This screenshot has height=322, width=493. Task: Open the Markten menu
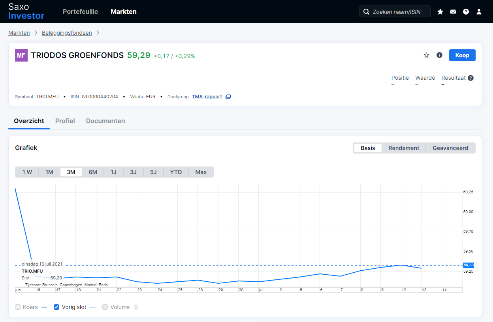point(124,12)
